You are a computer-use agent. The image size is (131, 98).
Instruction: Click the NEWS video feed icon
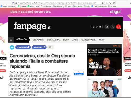click(119, 46)
